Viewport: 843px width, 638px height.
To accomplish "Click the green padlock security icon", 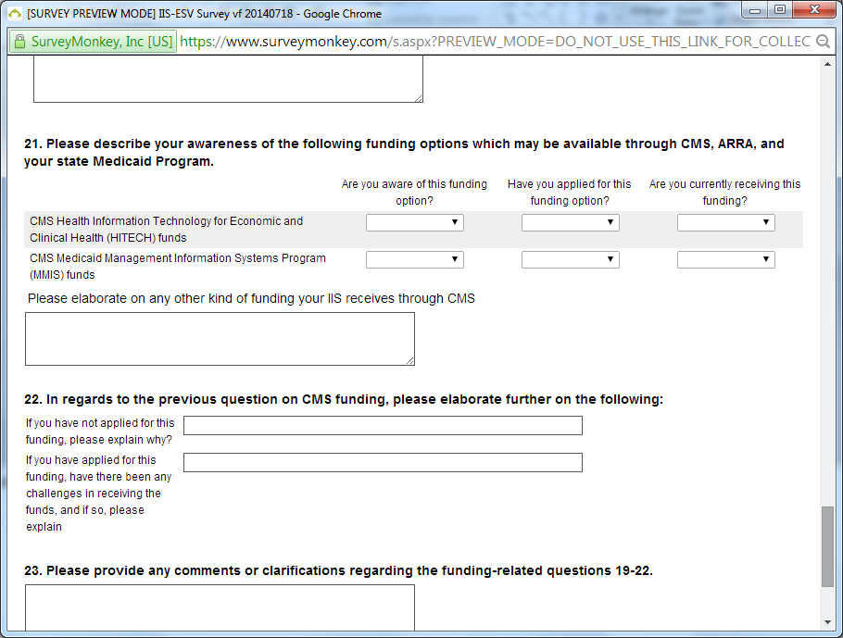I will click(19, 42).
